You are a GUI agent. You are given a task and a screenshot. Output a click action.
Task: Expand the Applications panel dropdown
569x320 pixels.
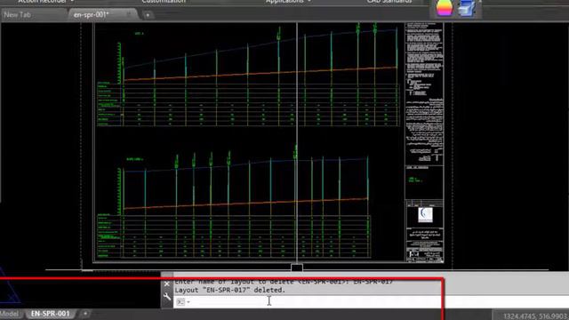(x=309, y=2)
